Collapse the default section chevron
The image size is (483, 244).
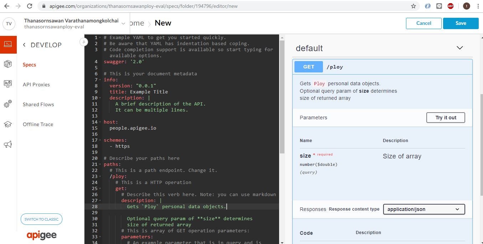tap(460, 48)
